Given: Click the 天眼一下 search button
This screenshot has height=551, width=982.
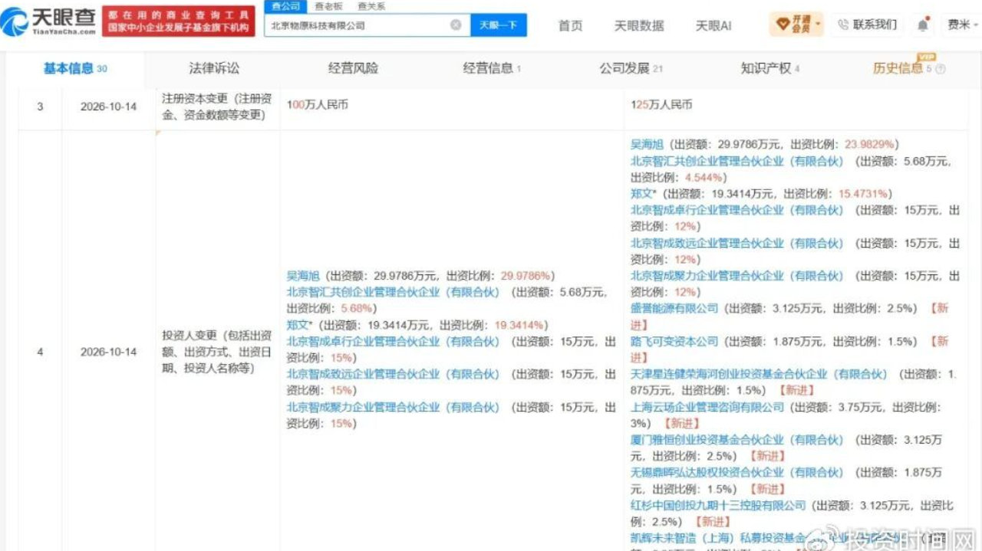Looking at the screenshot, I should [x=498, y=25].
